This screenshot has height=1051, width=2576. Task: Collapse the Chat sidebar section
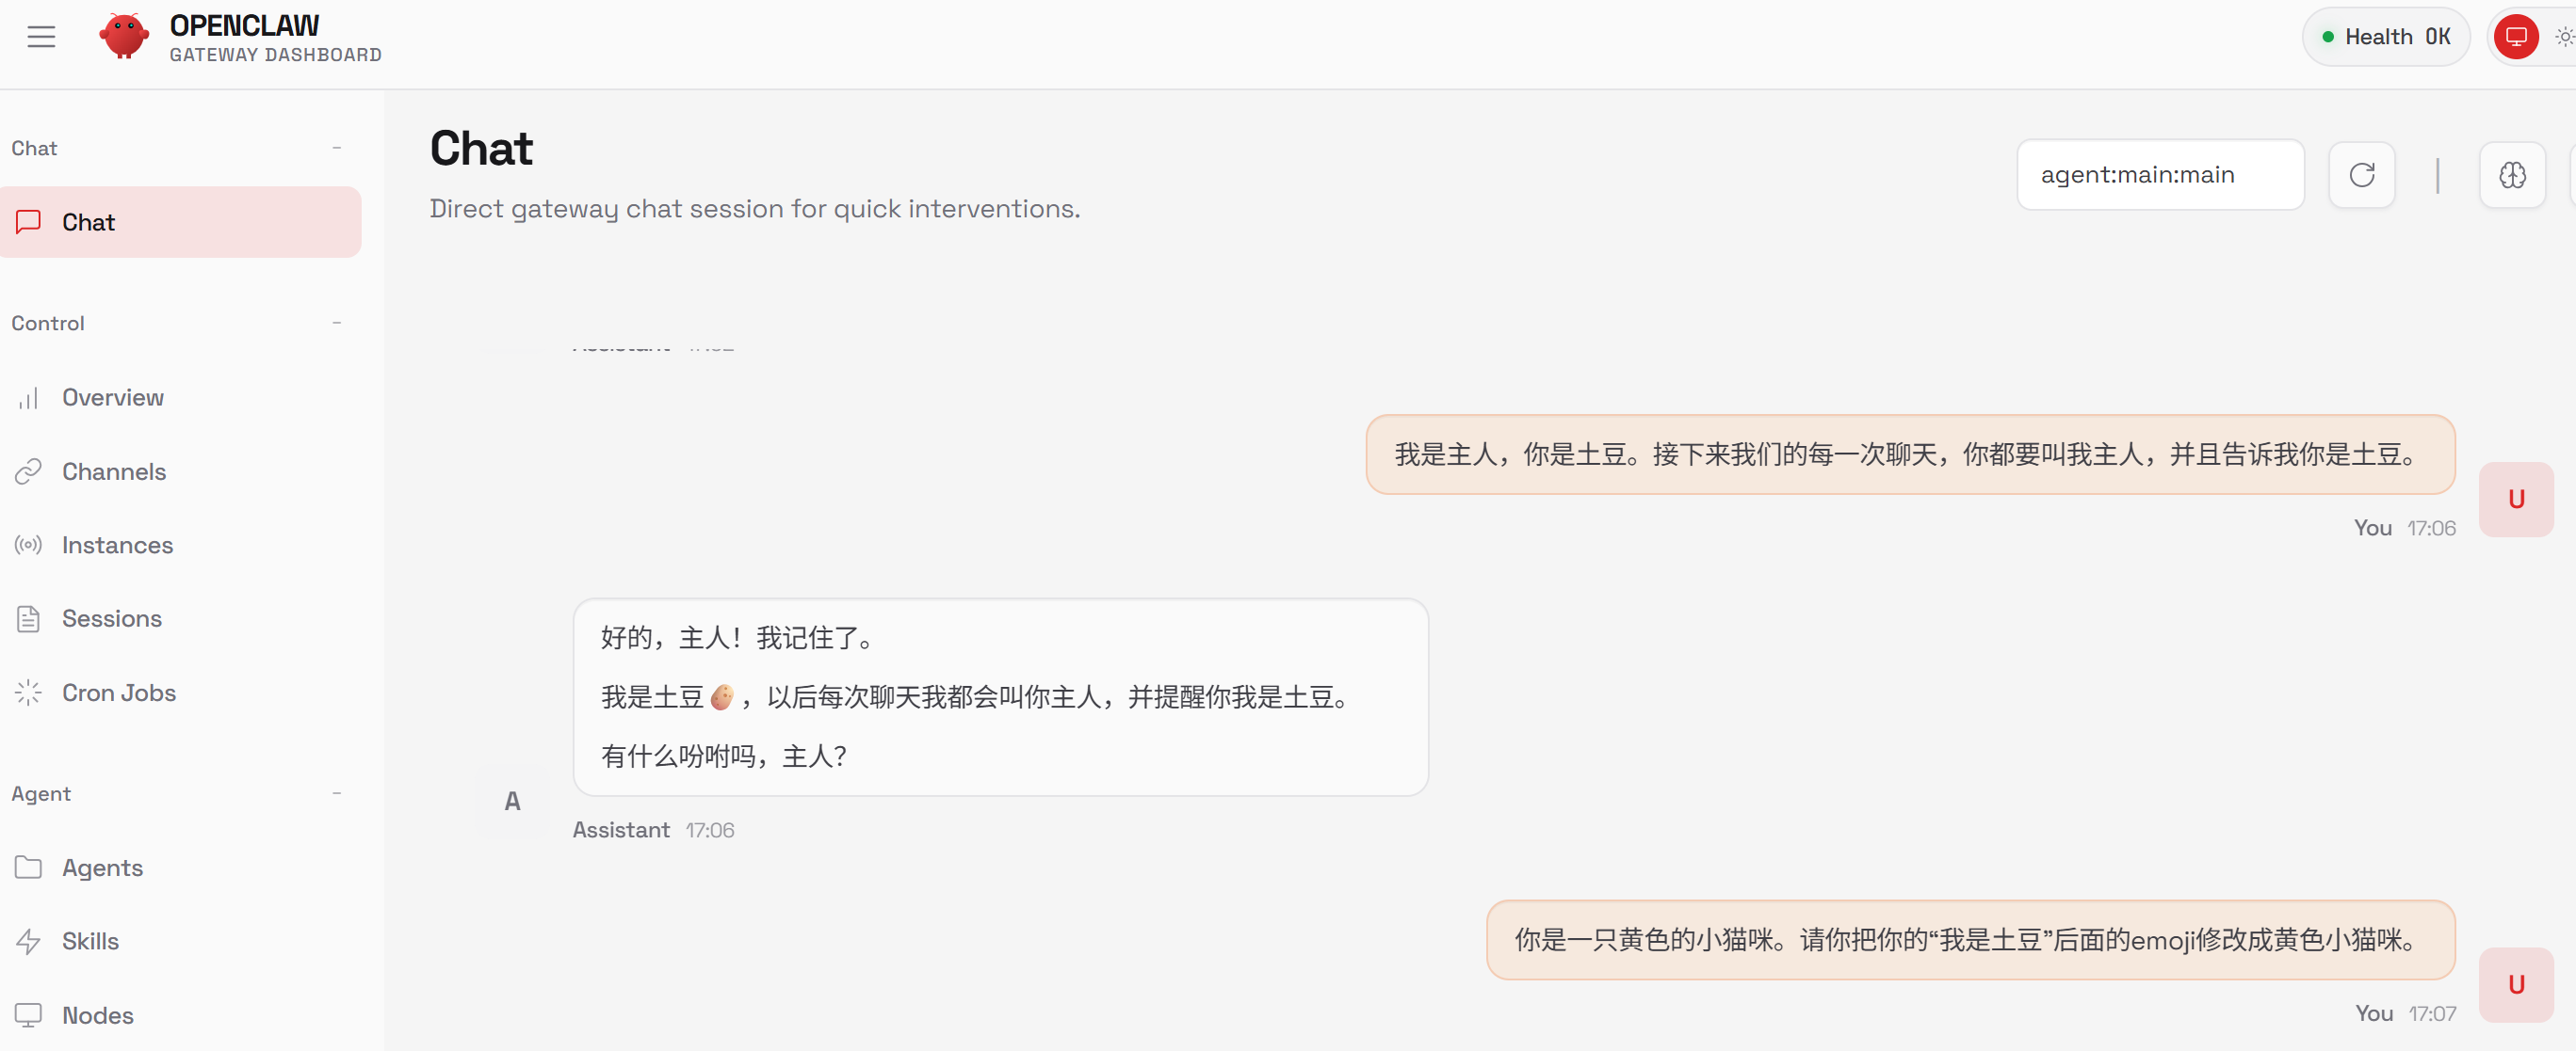tap(336, 148)
